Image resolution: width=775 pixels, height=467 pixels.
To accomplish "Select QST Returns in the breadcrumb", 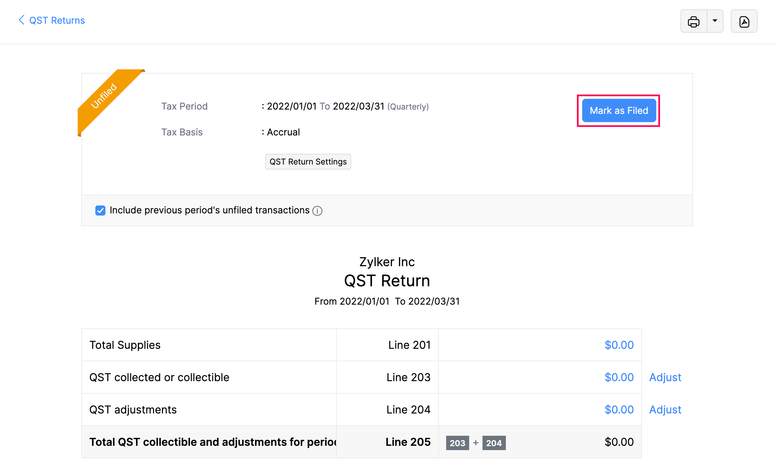I will (57, 20).
